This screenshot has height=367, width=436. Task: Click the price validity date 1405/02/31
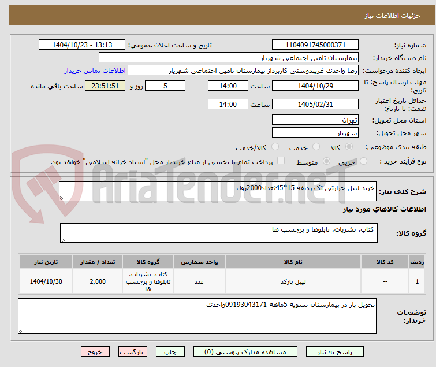[315, 105]
